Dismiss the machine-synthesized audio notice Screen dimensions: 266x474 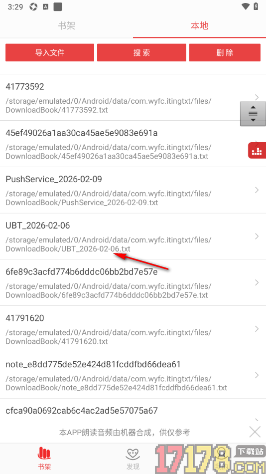click(x=255, y=432)
